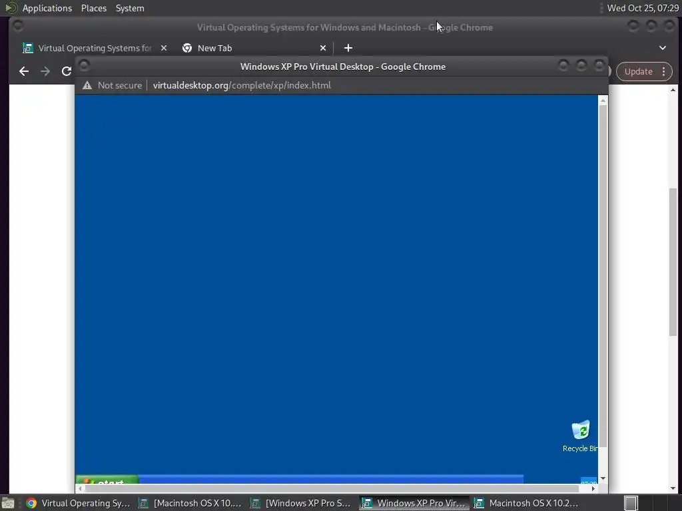Open the System menu
Screen dimensions: 682x511
130,8
